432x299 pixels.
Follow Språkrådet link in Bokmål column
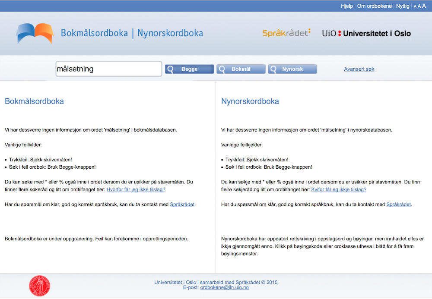[182, 205]
